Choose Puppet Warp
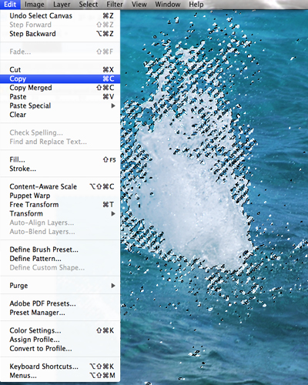Screen dimensions: 308x385 tap(60, 196)
